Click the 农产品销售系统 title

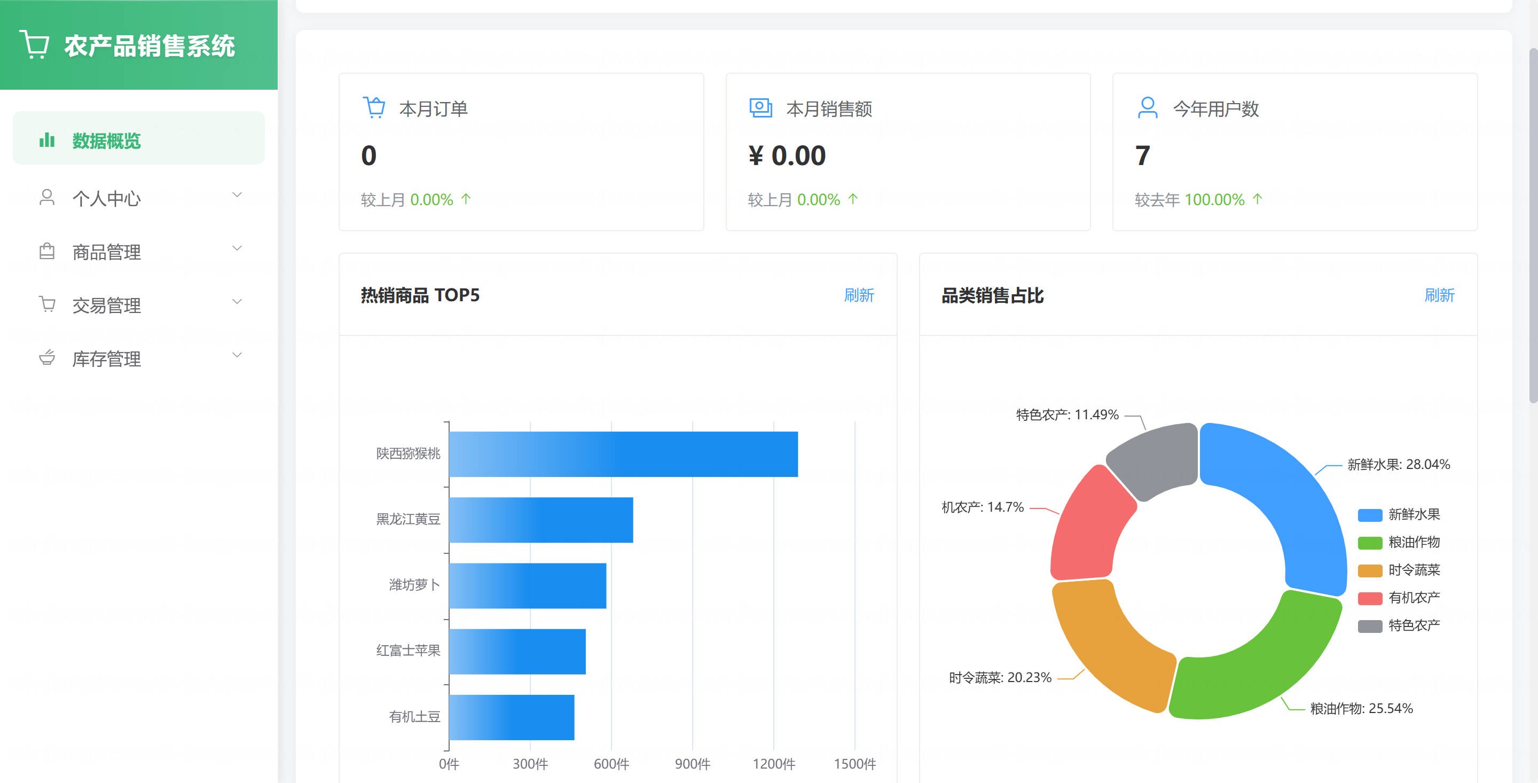pyautogui.click(x=150, y=46)
